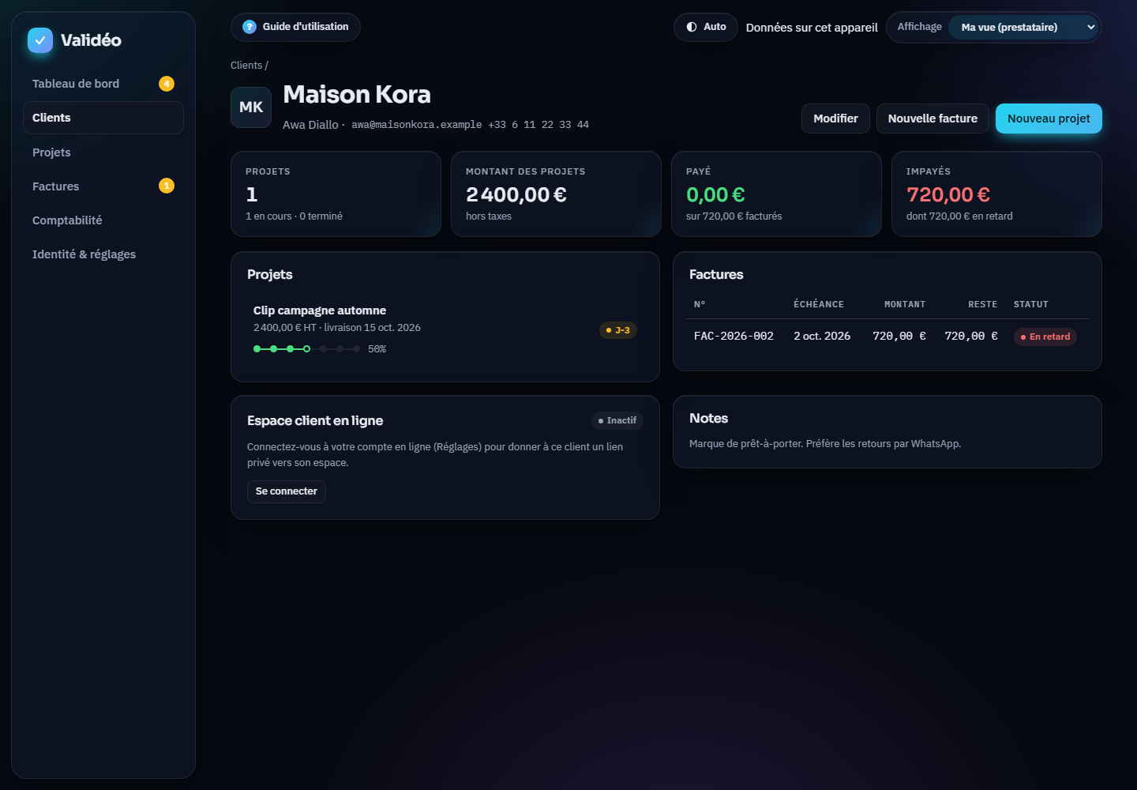
Task: Create a Nouvelle facture
Action: 932,118
